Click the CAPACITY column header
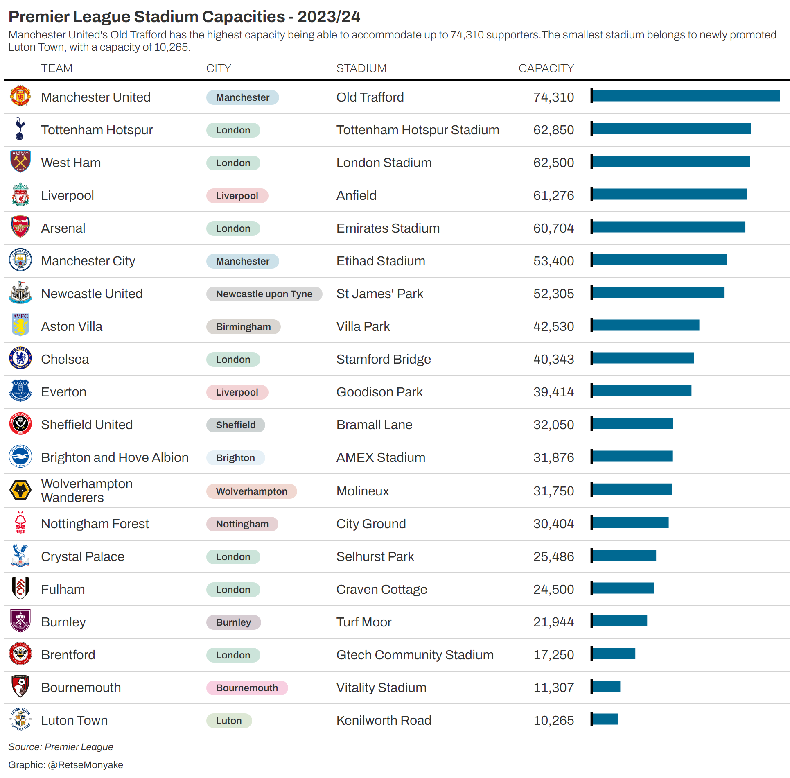This screenshot has width=790, height=778. click(x=546, y=68)
